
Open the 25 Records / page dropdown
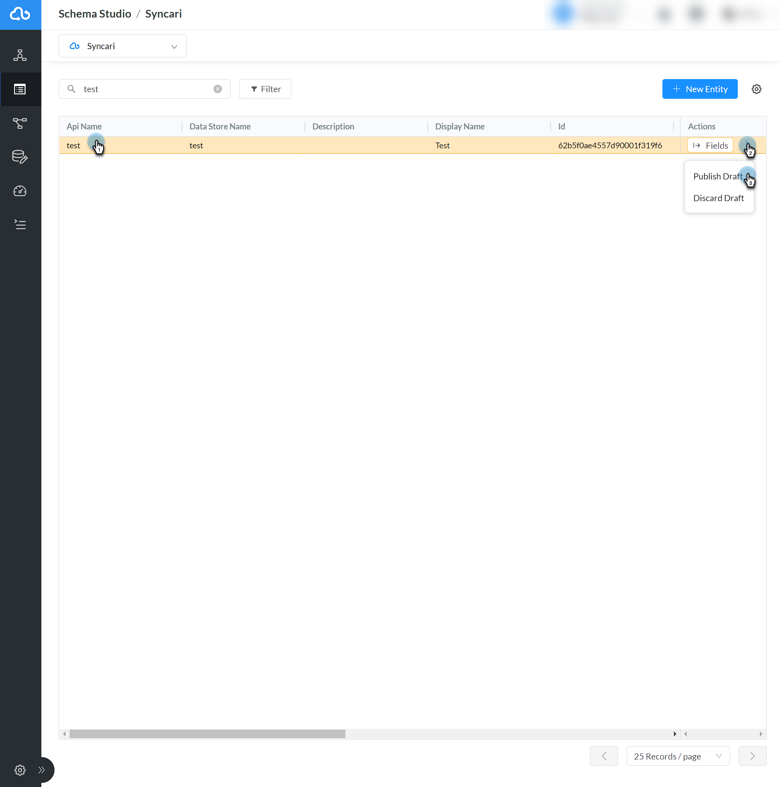click(x=678, y=756)
